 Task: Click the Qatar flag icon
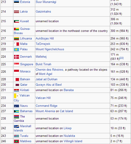tap(16, 85)
